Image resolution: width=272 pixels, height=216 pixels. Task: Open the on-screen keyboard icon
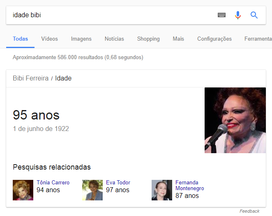[x=221, y=15]
